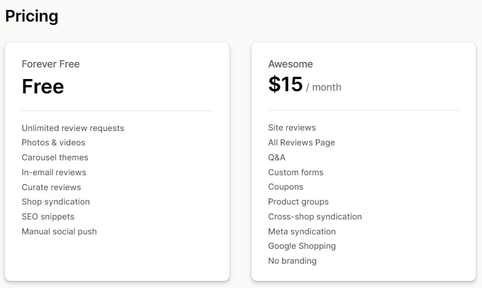Screen dimensions: 482x288
Task: Click the '/ month' billing label
Action: click(324, 87)
